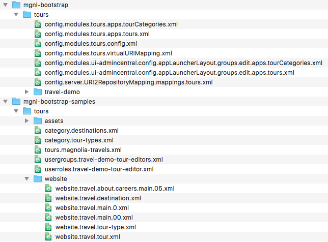
Task: Click the assets folder icon
Action: pos(38,120)
